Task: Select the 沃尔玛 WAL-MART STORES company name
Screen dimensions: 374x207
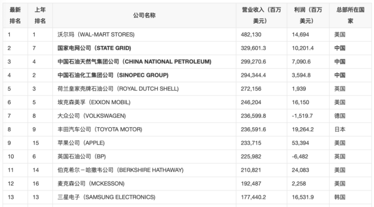Action: coord(96,34)
